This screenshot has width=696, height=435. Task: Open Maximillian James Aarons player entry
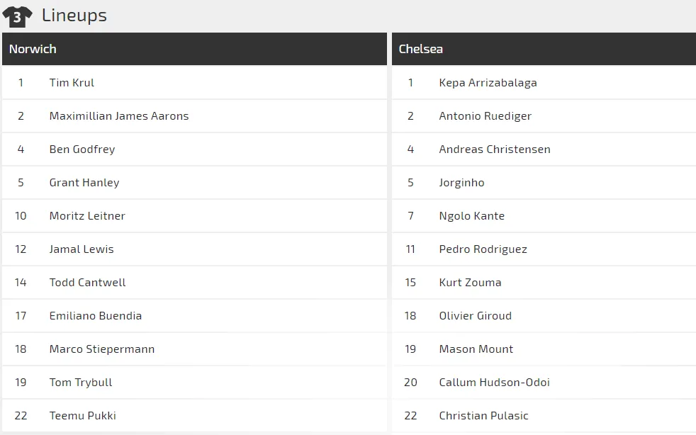[x=119, y=116]
